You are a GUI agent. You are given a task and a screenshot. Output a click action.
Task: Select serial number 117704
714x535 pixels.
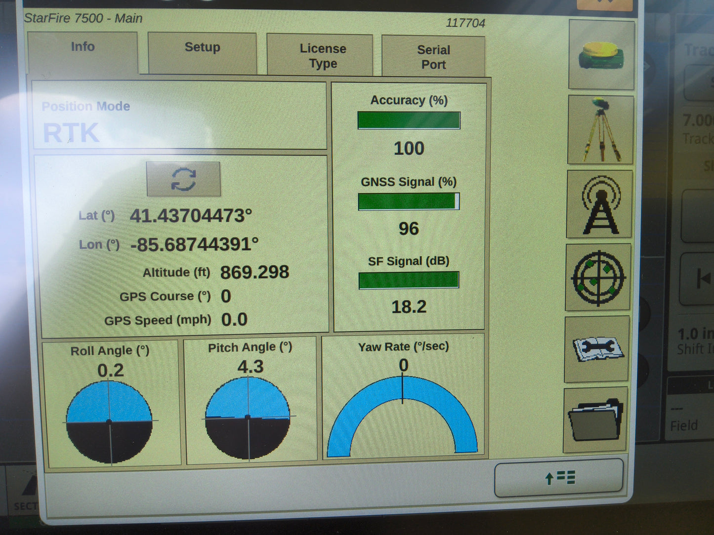click(465, 23)
